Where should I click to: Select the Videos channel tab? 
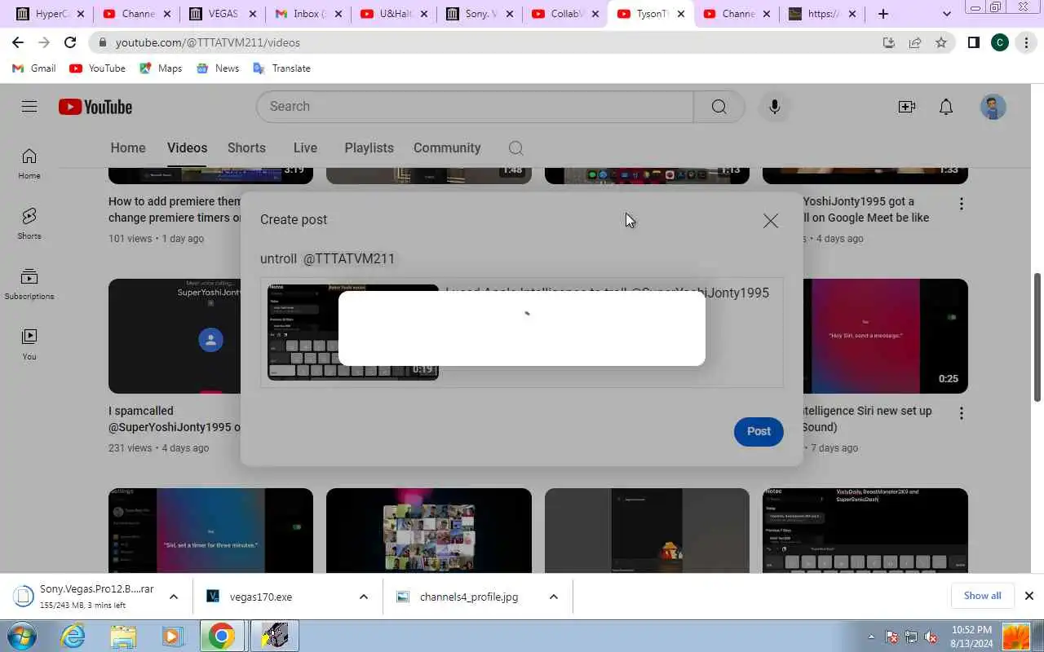[187, 148]
